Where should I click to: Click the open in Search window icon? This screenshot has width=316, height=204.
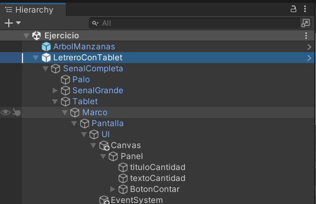click(x=306, y=23)
